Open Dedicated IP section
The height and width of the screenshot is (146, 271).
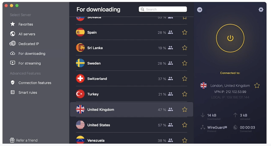28,44
